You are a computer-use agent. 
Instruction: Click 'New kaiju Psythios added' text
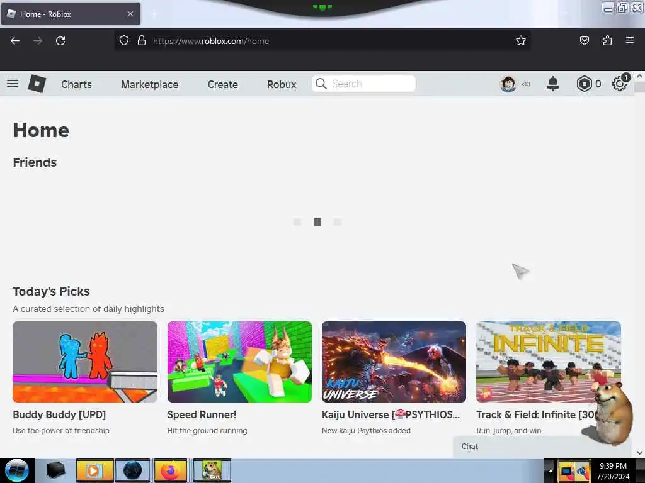click(x=366, y=430)
